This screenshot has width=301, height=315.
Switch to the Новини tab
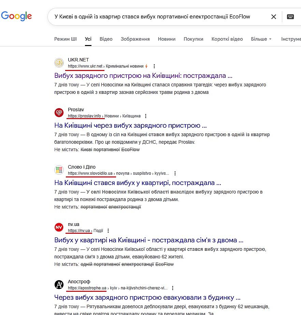(167, 39)
